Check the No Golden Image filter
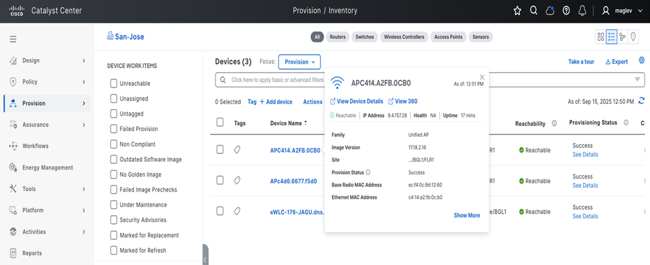This screenshot has width=650, height=265. [114, 174]
